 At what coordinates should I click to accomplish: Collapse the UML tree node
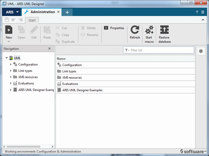tap(7, 58)
